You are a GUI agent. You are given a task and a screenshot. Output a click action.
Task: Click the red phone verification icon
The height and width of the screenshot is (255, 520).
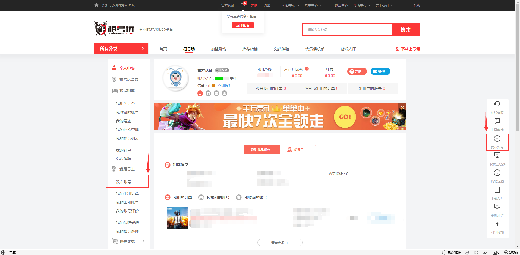(x=200, y=93)
